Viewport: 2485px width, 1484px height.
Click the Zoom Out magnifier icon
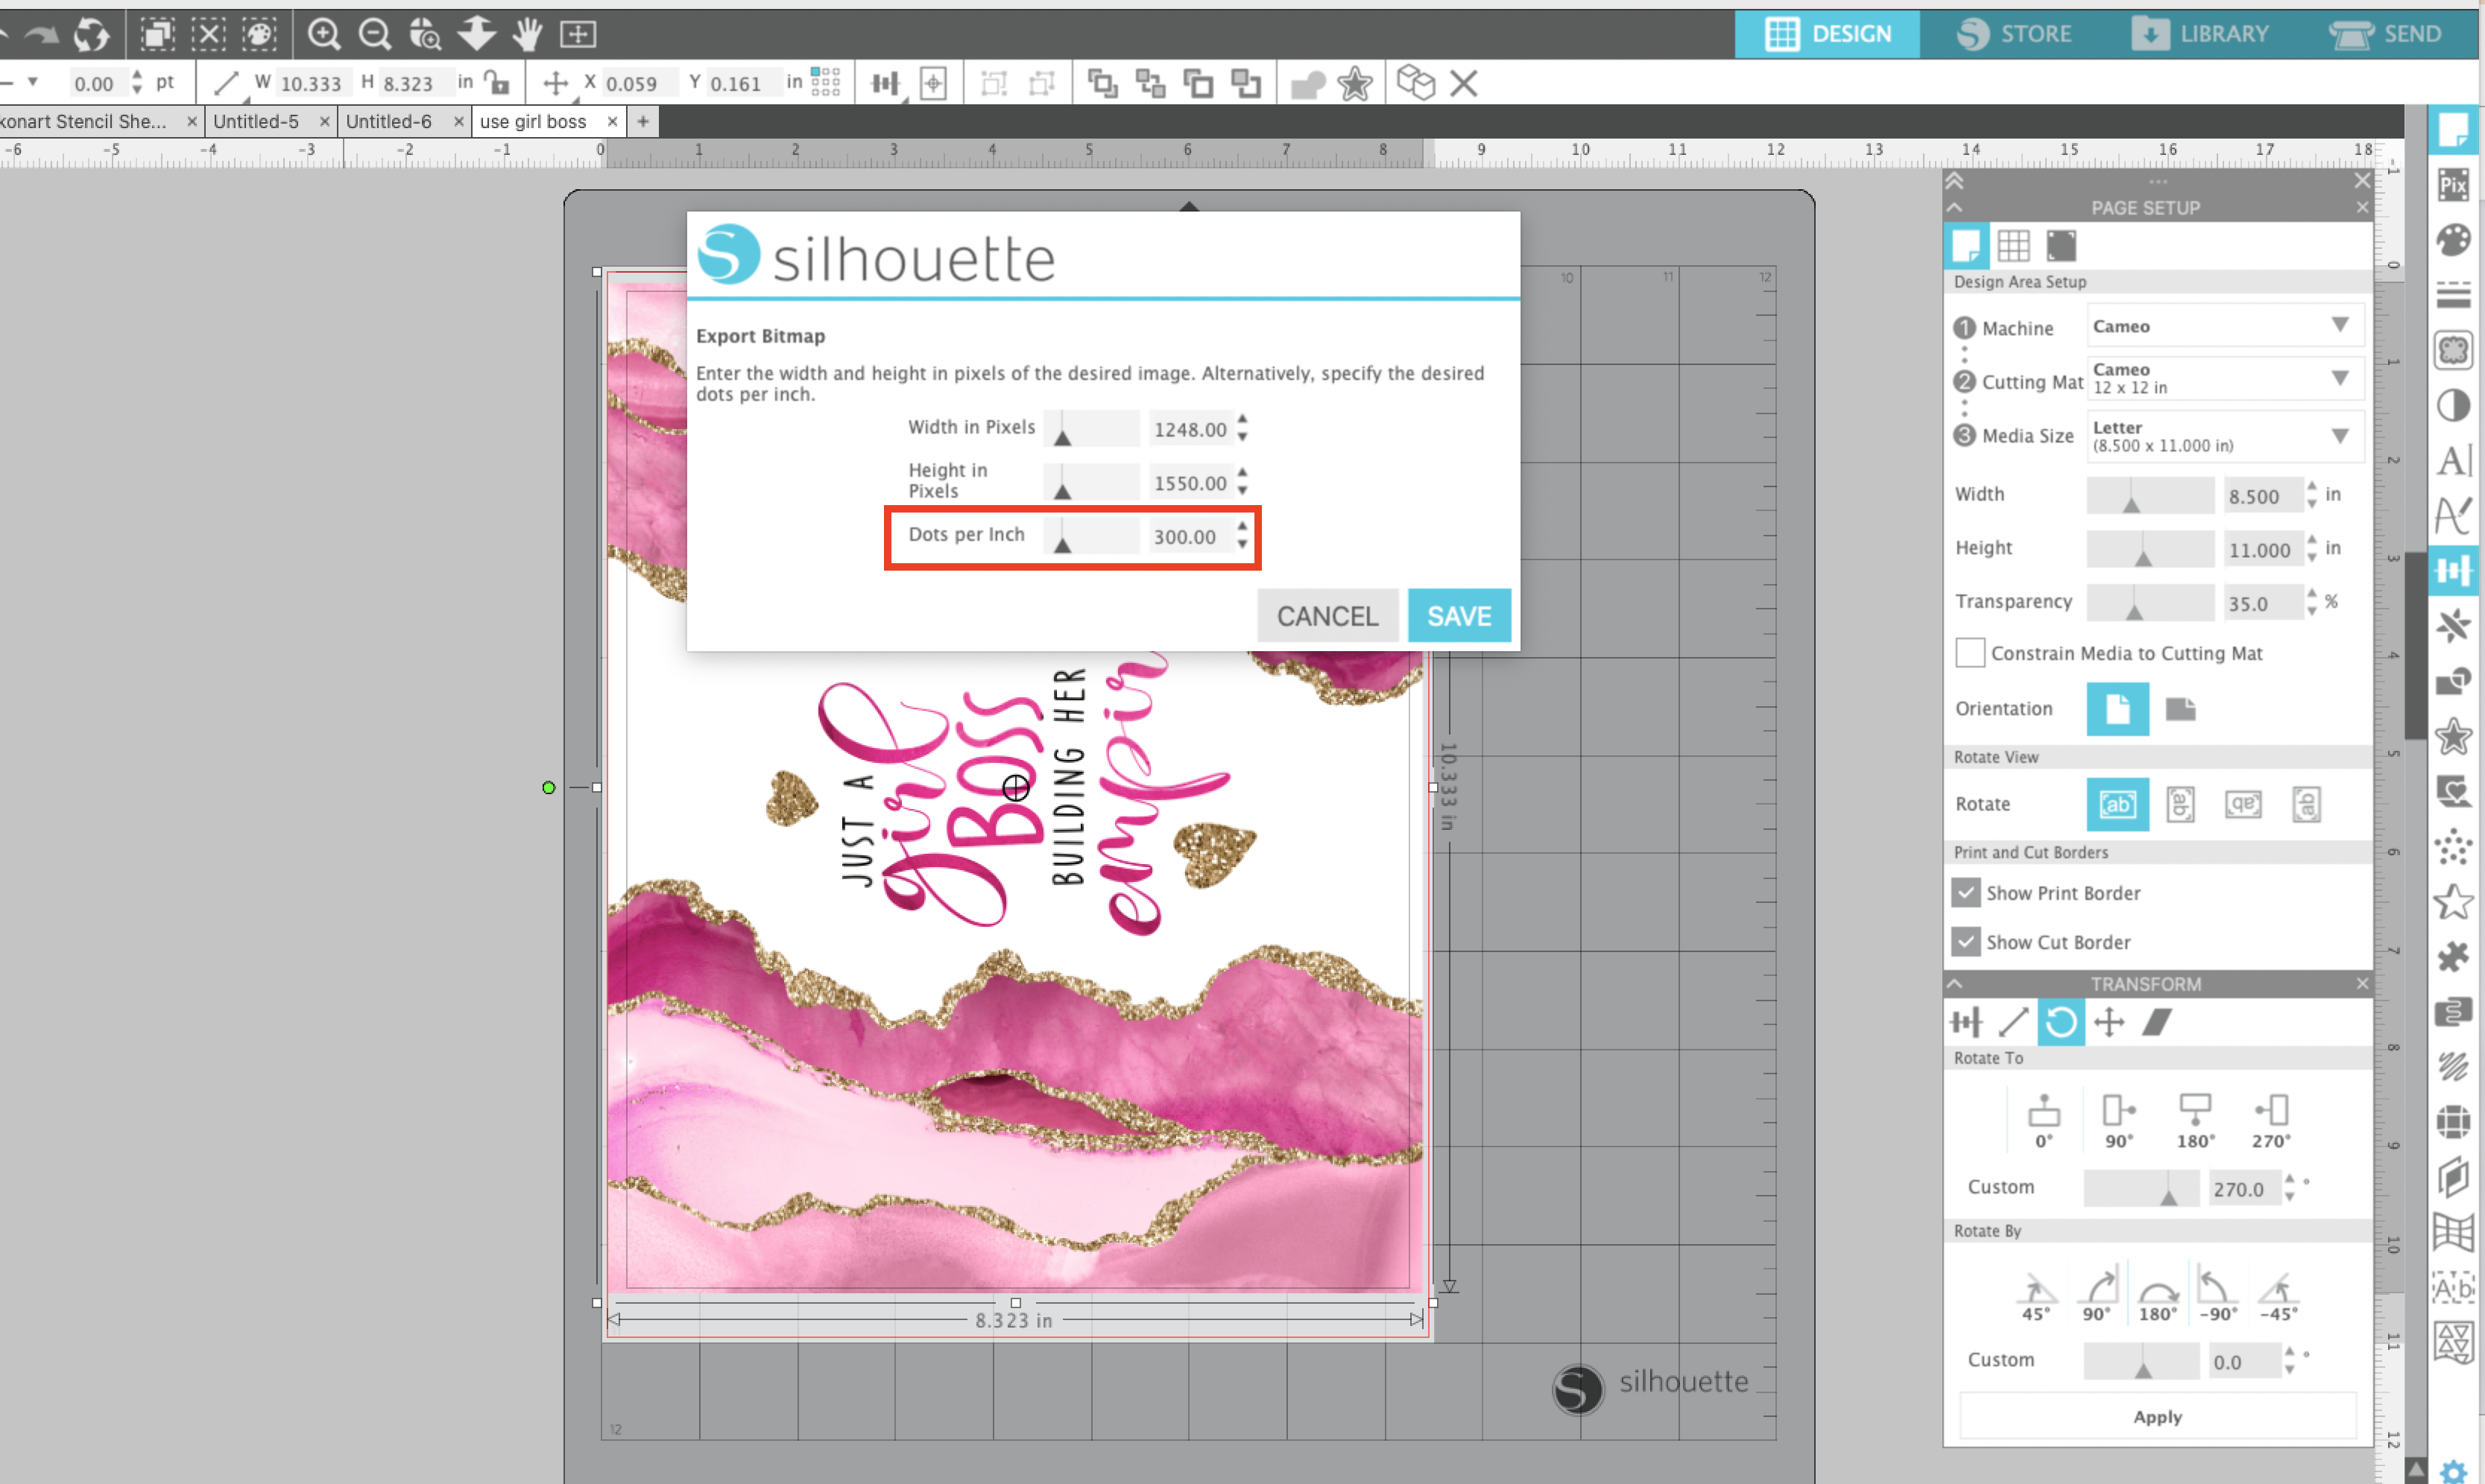(x=375, y=34)
